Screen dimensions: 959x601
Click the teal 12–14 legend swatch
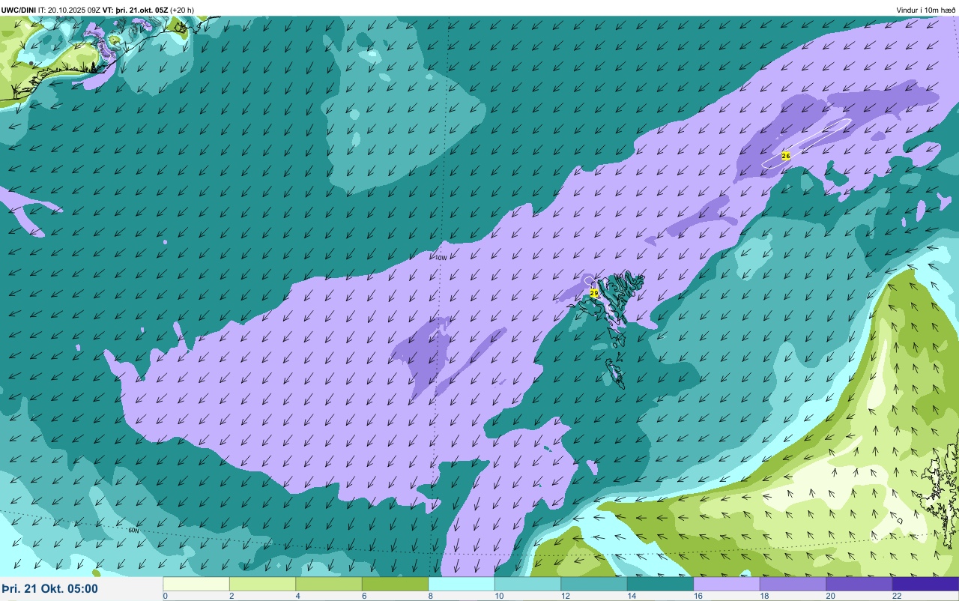[x=594, y=584]
